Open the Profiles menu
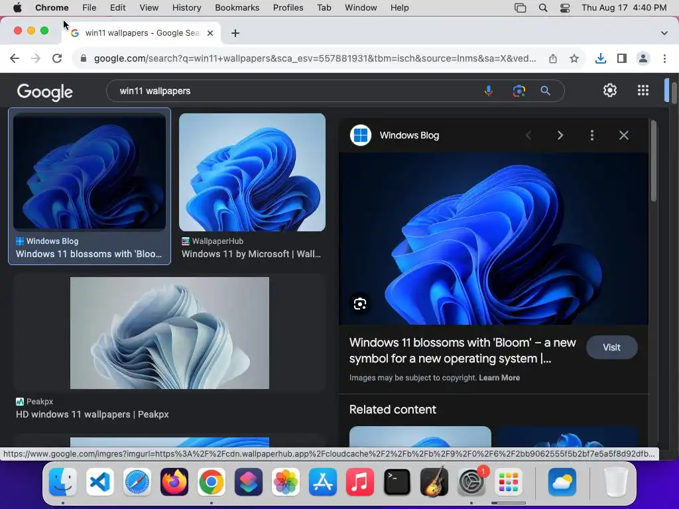This screenshot has width=679, height=509. pos(288,8)
